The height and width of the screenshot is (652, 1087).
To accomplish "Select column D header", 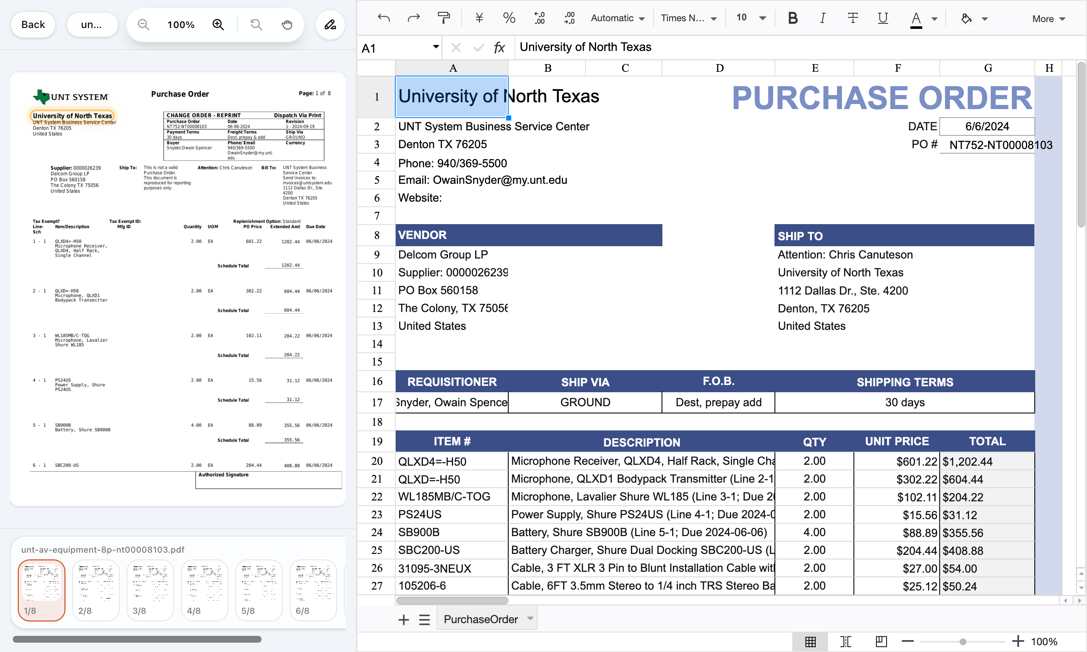I will tap(719, 68).
